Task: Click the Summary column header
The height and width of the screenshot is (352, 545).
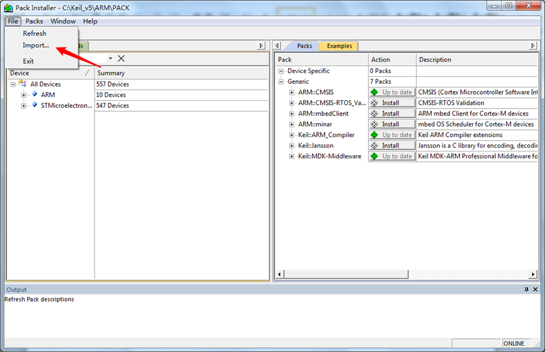Action: (x=181, y=73)
